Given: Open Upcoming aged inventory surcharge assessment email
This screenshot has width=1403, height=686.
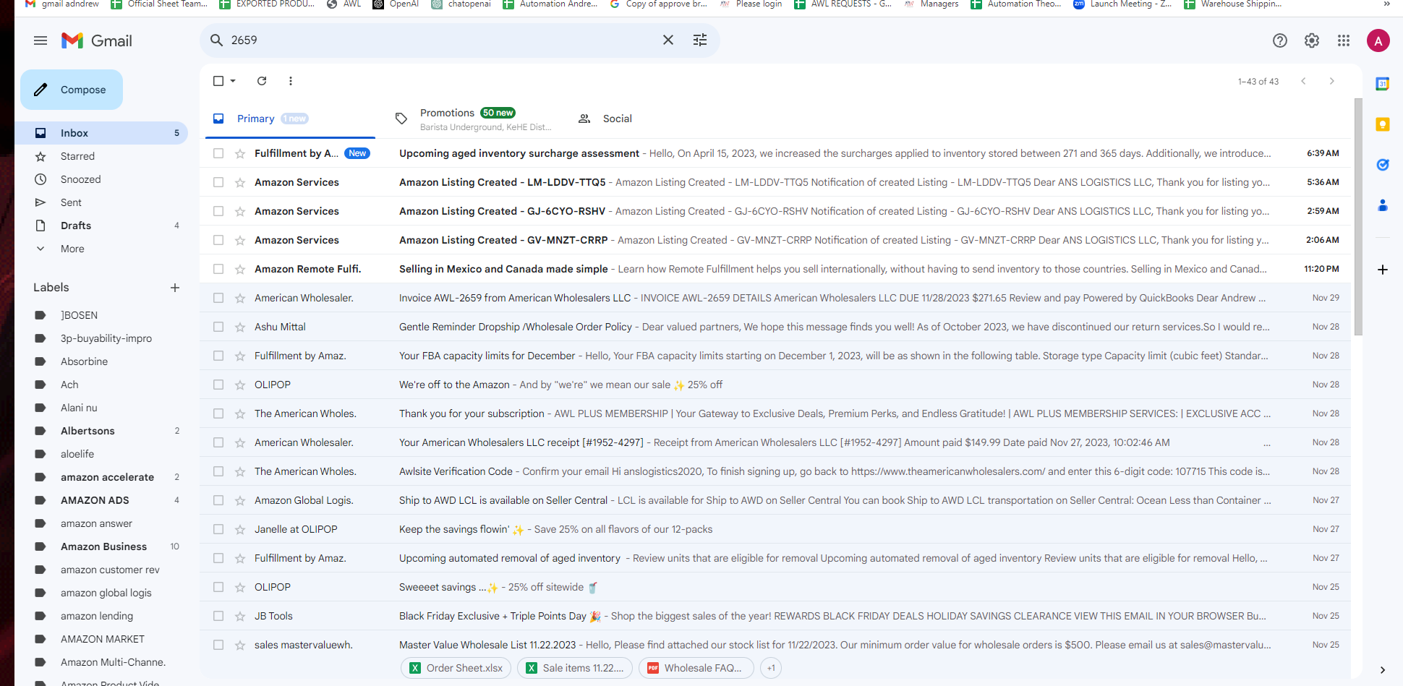Looking at the screenshot, I should tap(775, 153).
